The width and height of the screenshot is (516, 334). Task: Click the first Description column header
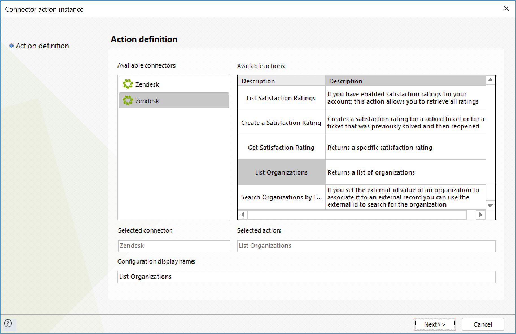[281, 81]
